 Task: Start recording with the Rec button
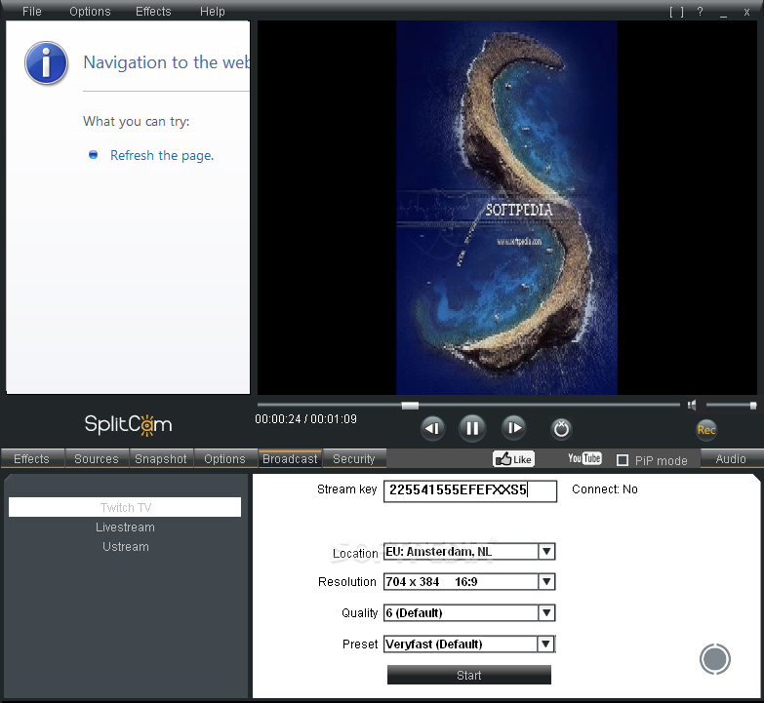(706, 430)
